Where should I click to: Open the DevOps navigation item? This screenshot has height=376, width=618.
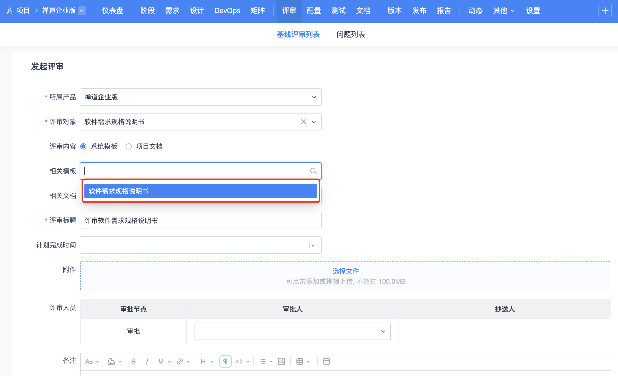coord(227,11)
